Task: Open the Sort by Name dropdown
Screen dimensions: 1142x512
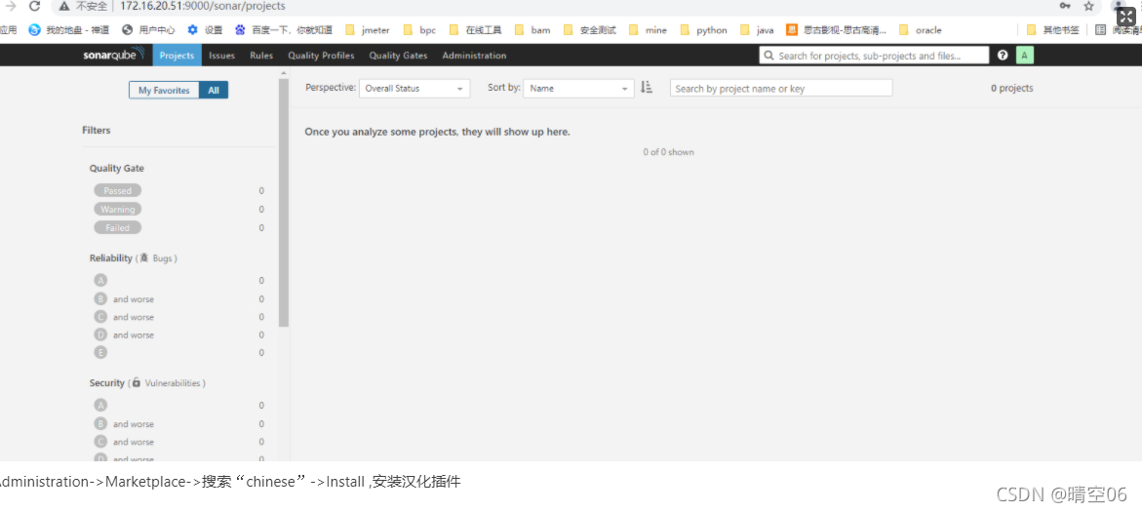Action: (x=578, y=88)
